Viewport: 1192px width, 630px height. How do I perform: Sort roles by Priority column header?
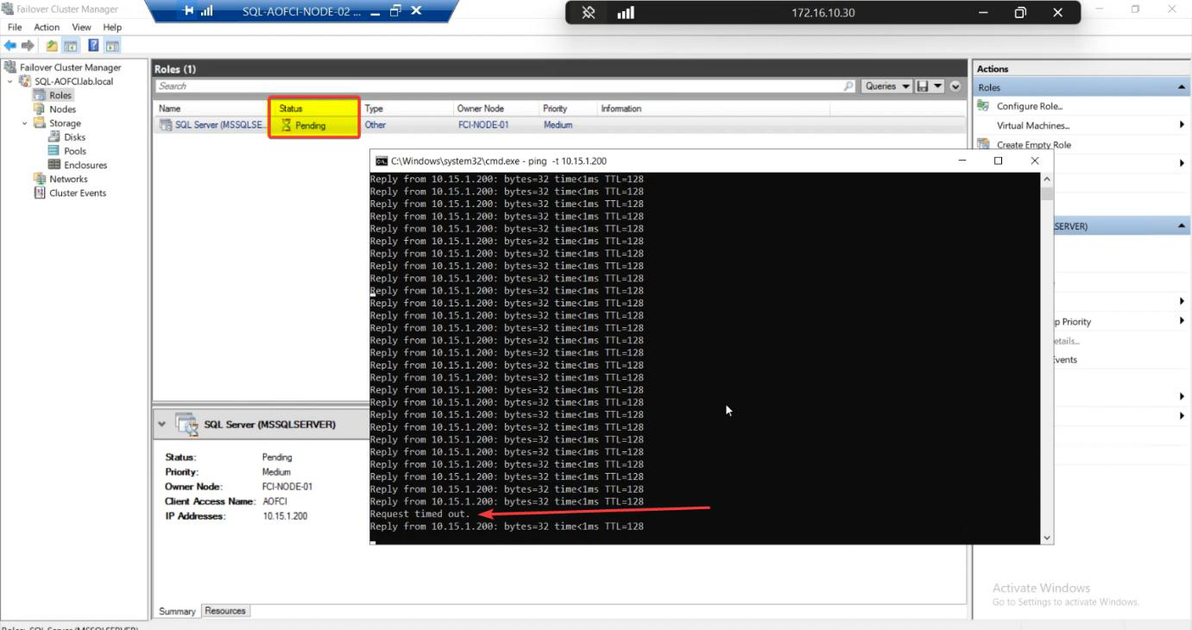click(555, 109)
